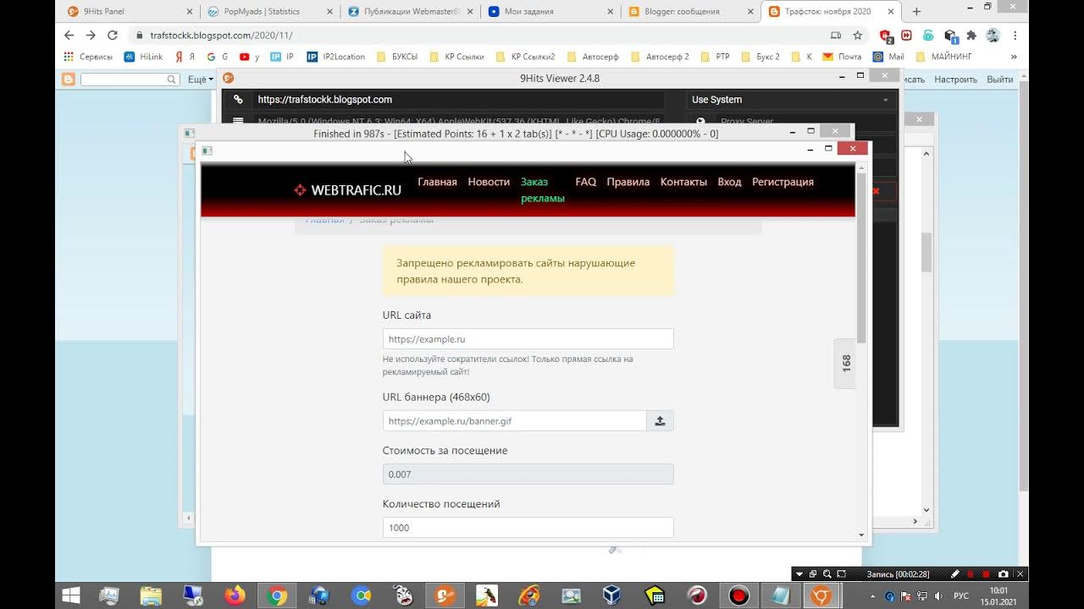Image resolution: width=1084 pixels, height=609 pixels.
Task: Open Windows Start button
Action: coord(70,595)
